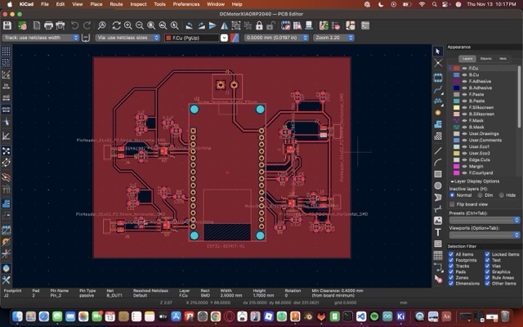Viewport: 523px width, 327px height.
Task: Click the Refresh view icon
Action: pyautogui.click(x=116, y=25)
